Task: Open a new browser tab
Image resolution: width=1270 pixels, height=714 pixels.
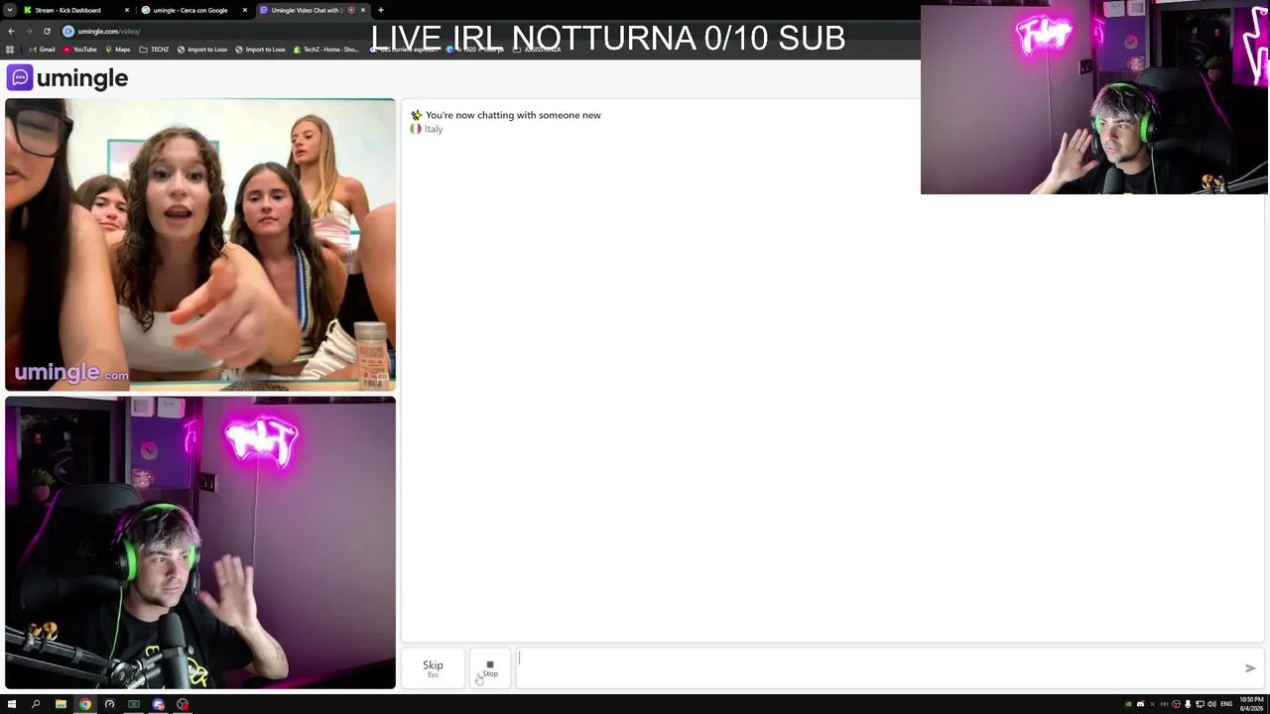Action: click(381, 10)
